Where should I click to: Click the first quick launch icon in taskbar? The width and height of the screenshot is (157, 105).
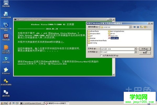[x=10, y=103]
